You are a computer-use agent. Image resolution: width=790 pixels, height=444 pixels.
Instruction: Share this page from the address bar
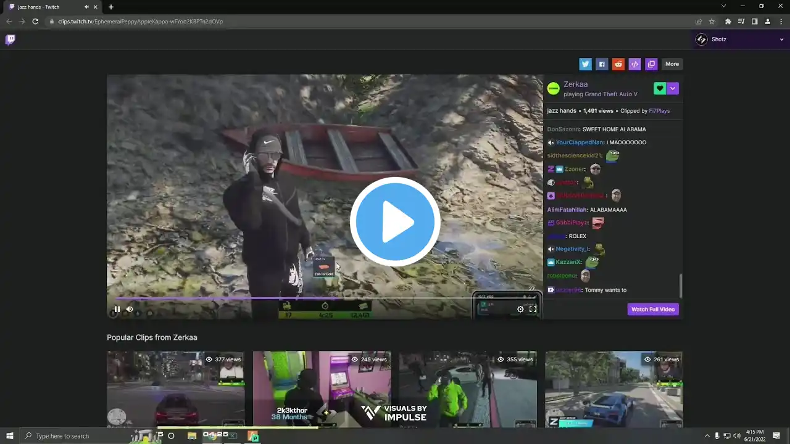[x=699, y=22]
